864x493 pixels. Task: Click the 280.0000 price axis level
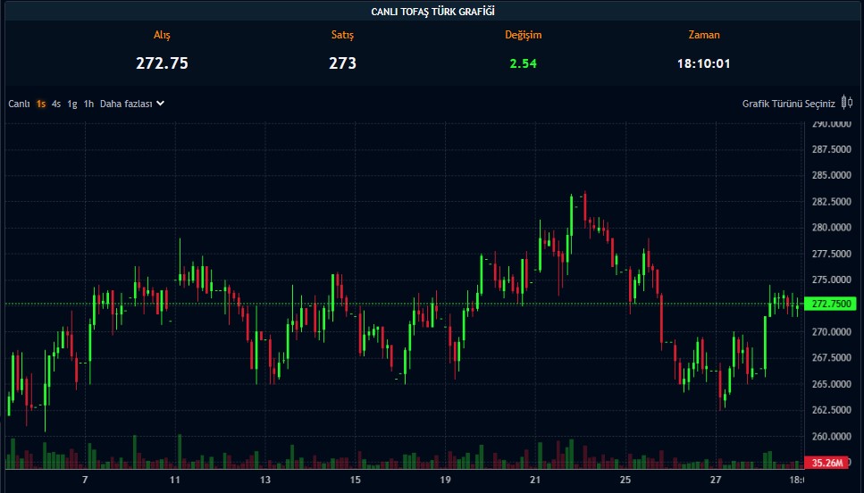(831, 228)
